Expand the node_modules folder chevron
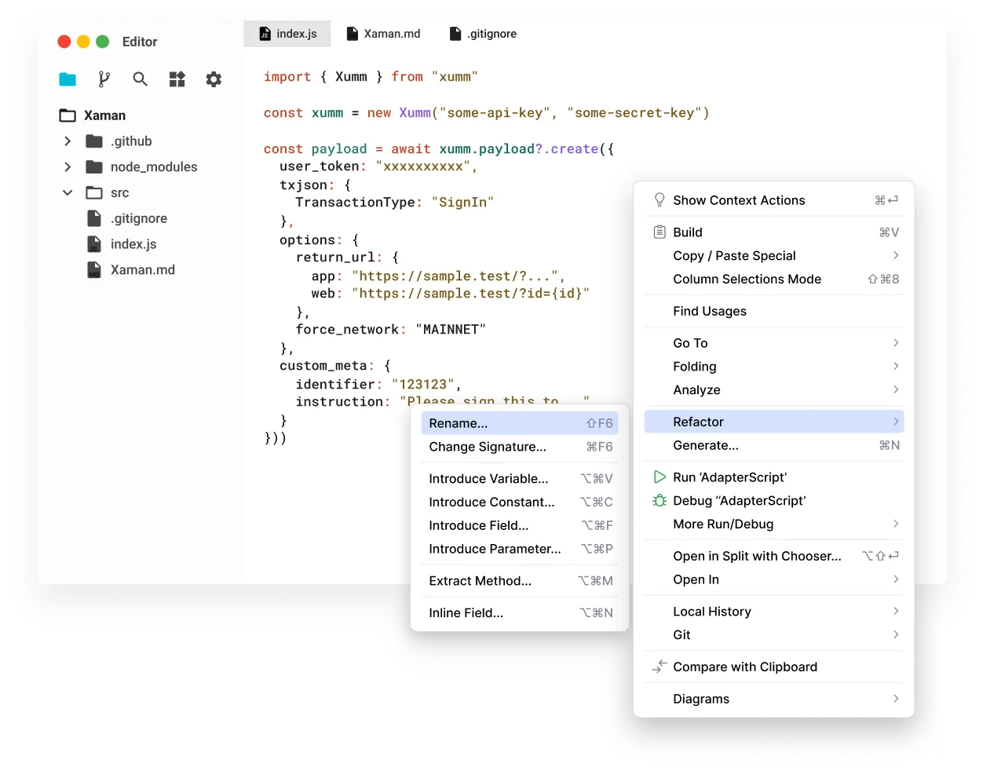 pyautogui.click(x=68, y=167)
